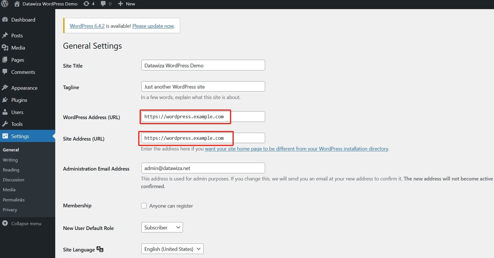
Task: Open Plugins menu item
Action: tap(19, 100)
